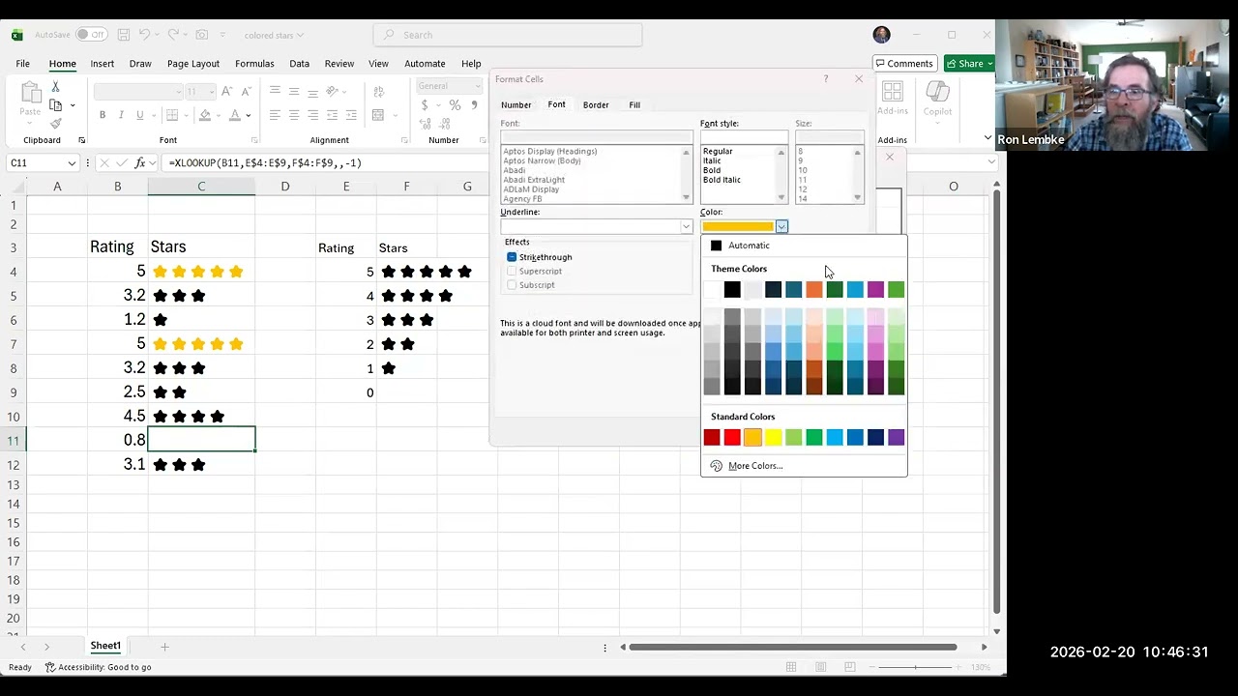Click the Copy icon in Clipboard group
The height and width of the screenshot is (696, 1238).
(x=55, y=105)
